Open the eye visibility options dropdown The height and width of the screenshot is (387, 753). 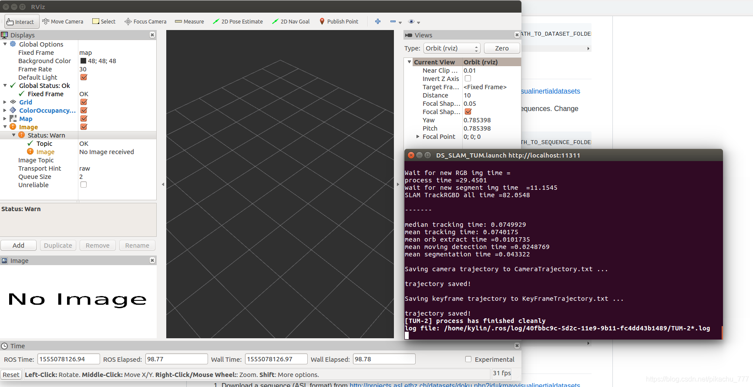point(414,22)
